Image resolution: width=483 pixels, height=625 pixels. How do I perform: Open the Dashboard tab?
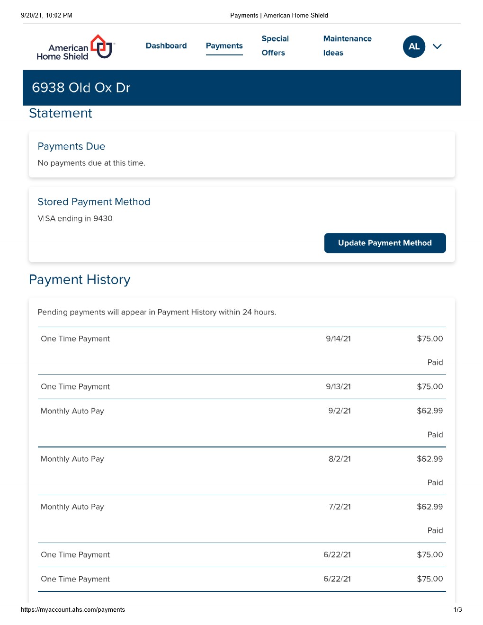(x=166, y=46)
